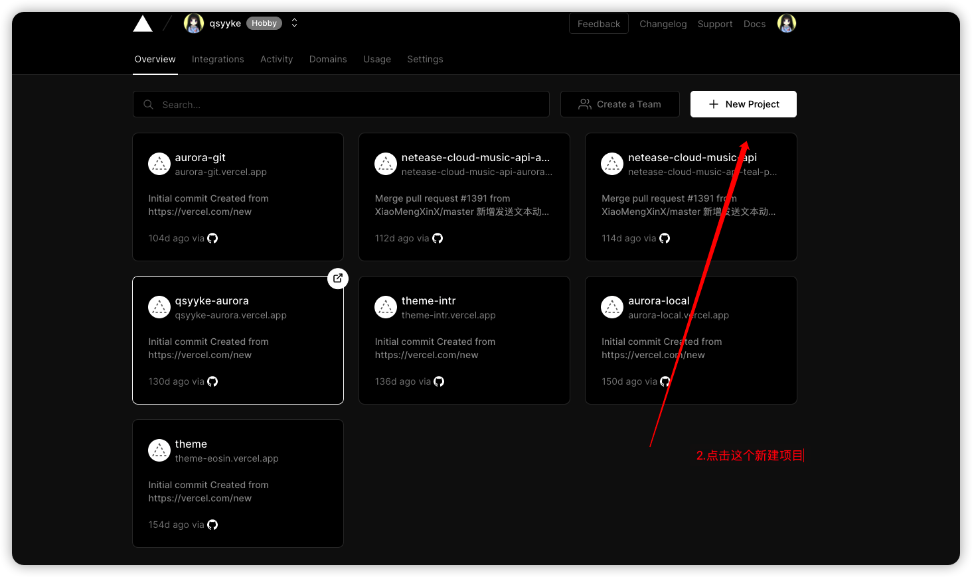The height and width of the screenshot is (577, 972).
Task: Click the aurora-local project icon
Action: [x=612, y=306]
